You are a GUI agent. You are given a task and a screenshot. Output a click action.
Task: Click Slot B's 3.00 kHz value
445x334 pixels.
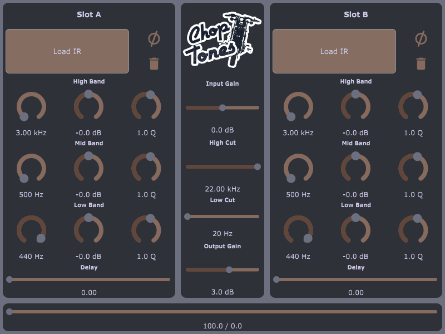point(298,133)
